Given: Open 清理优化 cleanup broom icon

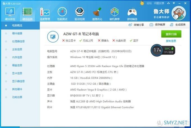Looking at the screenshot, I should [x=97, y=14].
